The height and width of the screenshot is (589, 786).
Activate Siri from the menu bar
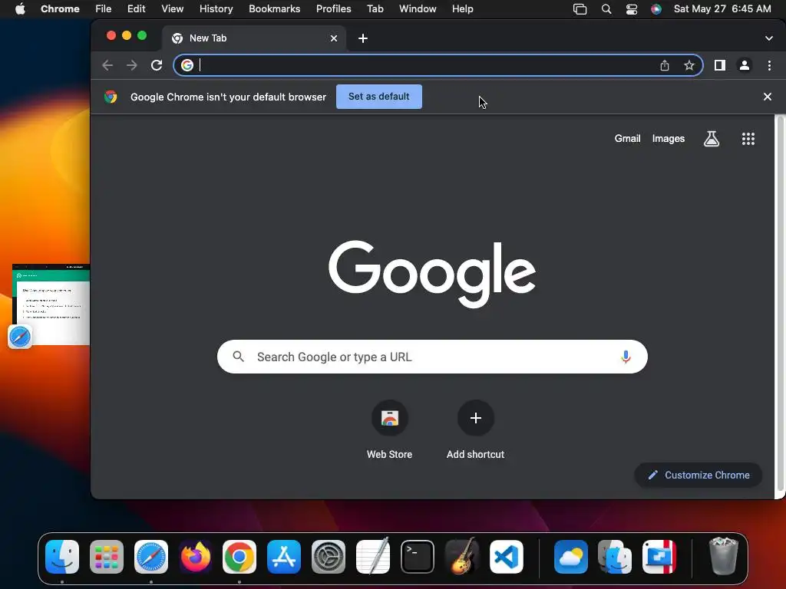(656, 9)
